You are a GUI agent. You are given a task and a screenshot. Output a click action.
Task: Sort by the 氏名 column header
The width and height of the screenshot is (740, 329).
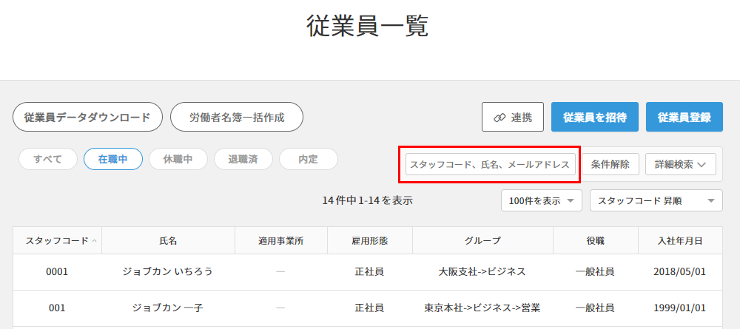pyautogui.click(x=168, y=241)
